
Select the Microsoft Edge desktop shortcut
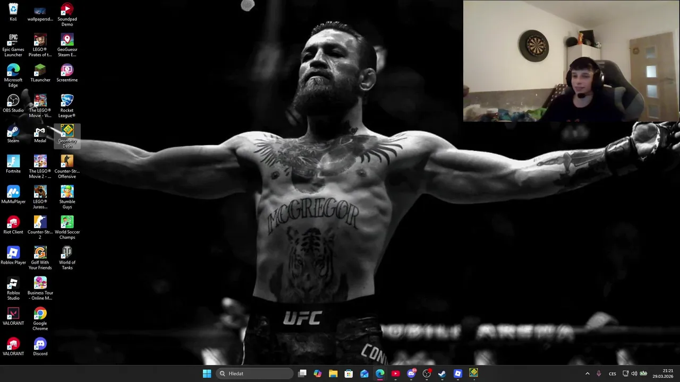[x=13, y=76]
